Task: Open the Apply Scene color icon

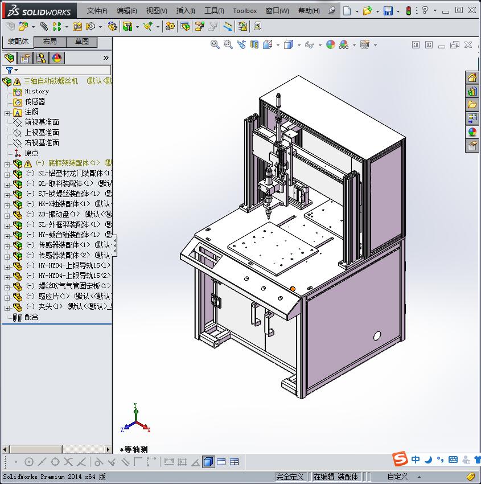Action: 344,45
